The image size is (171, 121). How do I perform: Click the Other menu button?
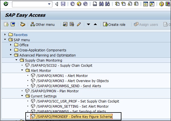point(42,24)
